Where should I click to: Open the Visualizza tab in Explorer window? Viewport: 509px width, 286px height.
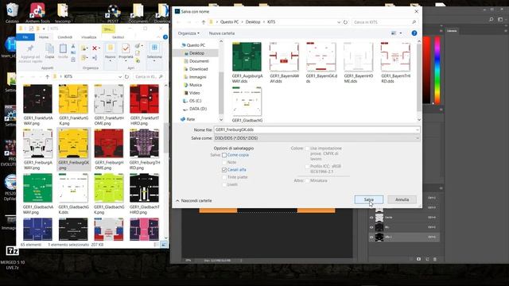pyautogui.click(x=88, y=37)
